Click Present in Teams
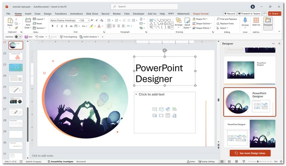 click(249, 13)
